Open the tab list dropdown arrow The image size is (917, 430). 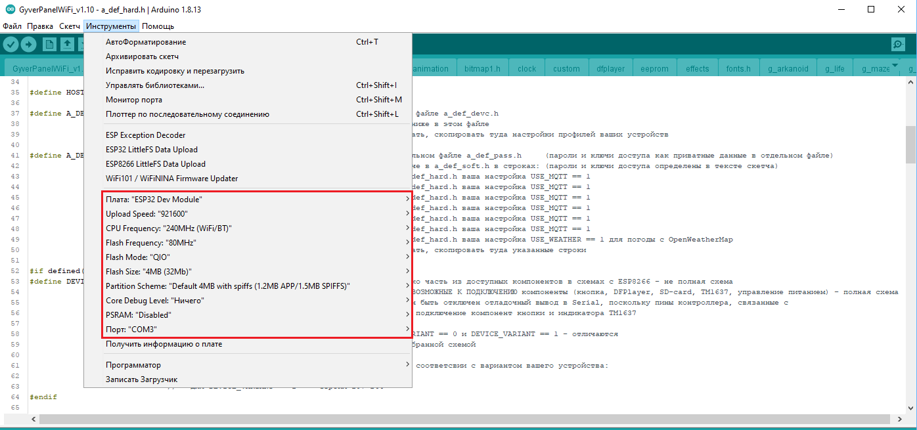(895, 64)
